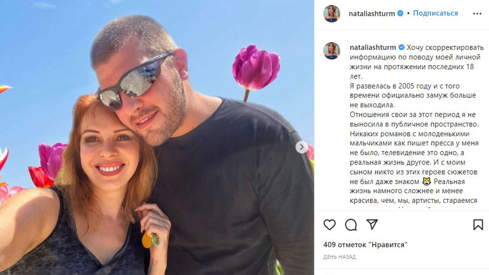Click the avatar beside the caption text
Image resolution: width=489 pixels, height=275 pixels.
[x=332, y=51]
